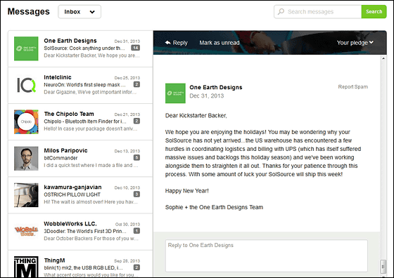394x278 pixels.
Task: Select the ThingM sender name
Action: [x=55, y=260]
